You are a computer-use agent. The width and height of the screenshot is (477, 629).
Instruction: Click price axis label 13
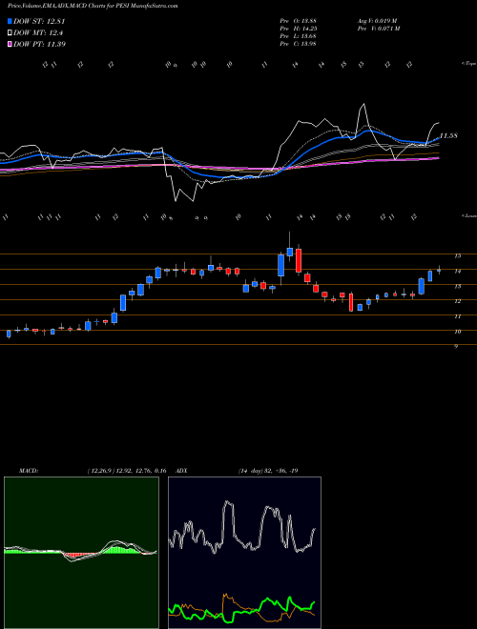(x=457, y=287)
